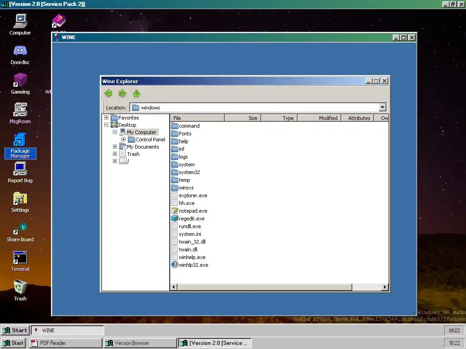Viewport: 466px width, 349px height.
Task: Switch to WINE taskbar entry
Action: [x=67, y=330]
